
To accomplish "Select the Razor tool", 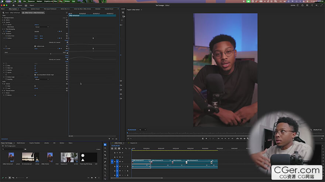I will coord(105,155).
